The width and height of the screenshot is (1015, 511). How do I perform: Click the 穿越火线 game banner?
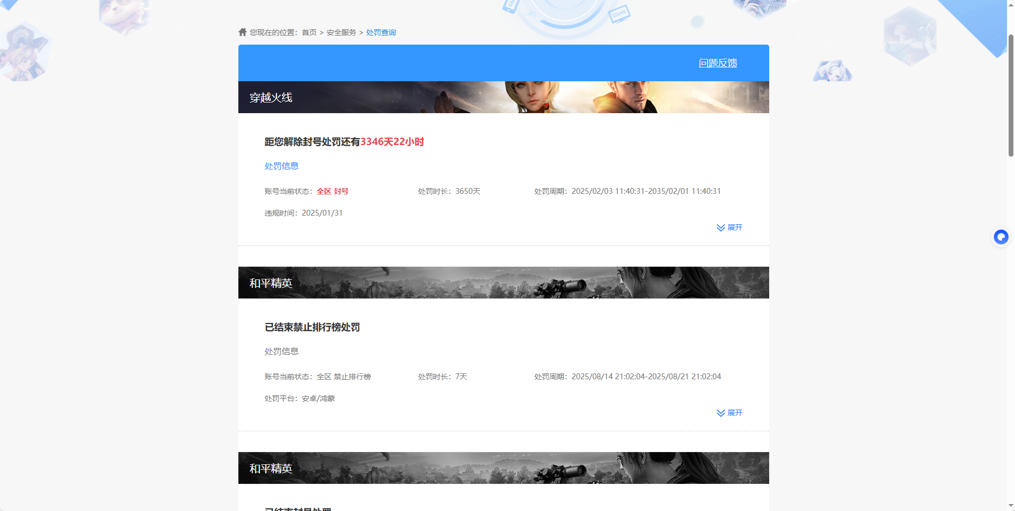coord(503,97)
